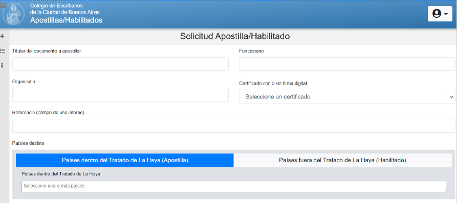The image size is (457, 203).
Task: Focus the Titular del documento a apostillar field
Action: pos(120,64)
